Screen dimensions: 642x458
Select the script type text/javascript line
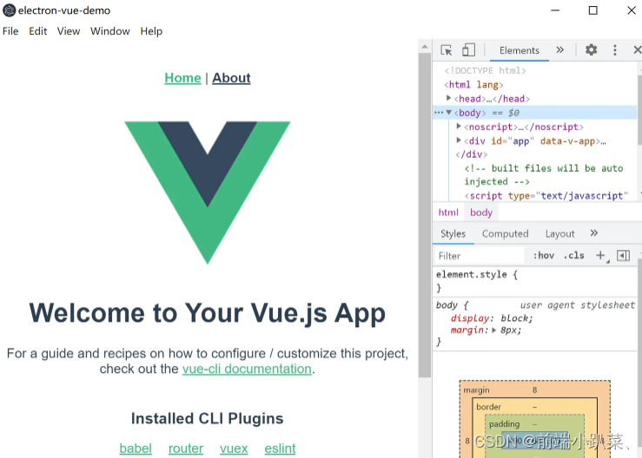coord(546,195)
